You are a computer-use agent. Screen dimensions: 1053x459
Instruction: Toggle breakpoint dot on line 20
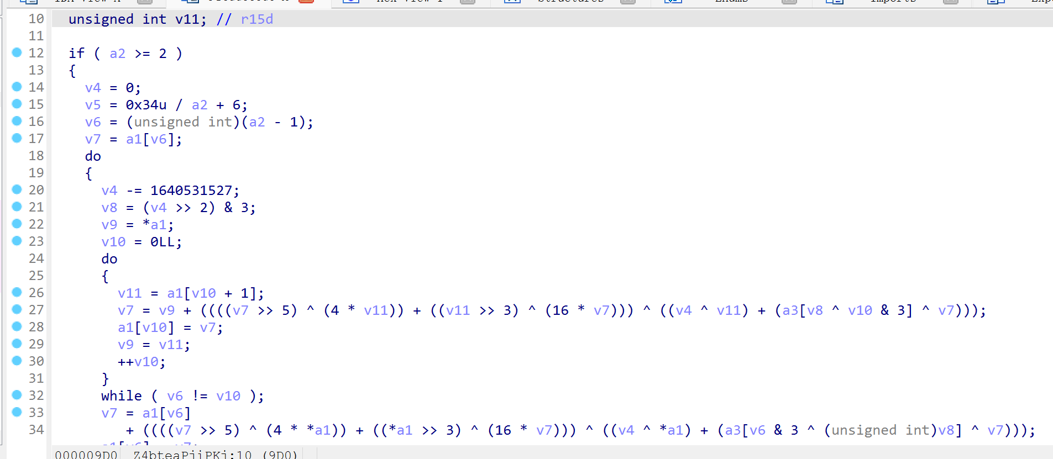17,189
